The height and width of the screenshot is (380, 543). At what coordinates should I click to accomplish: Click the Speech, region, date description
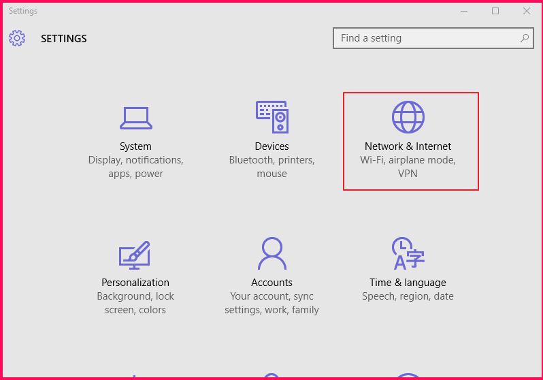pyautogui.click(x=408, y=296)
